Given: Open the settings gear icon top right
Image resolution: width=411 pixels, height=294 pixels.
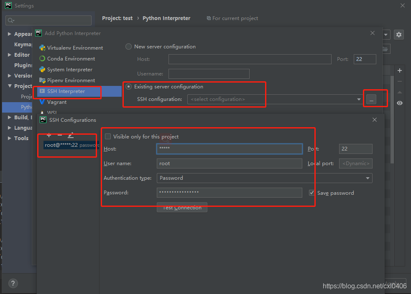Looking at the screenshot, I should point(399,35).
